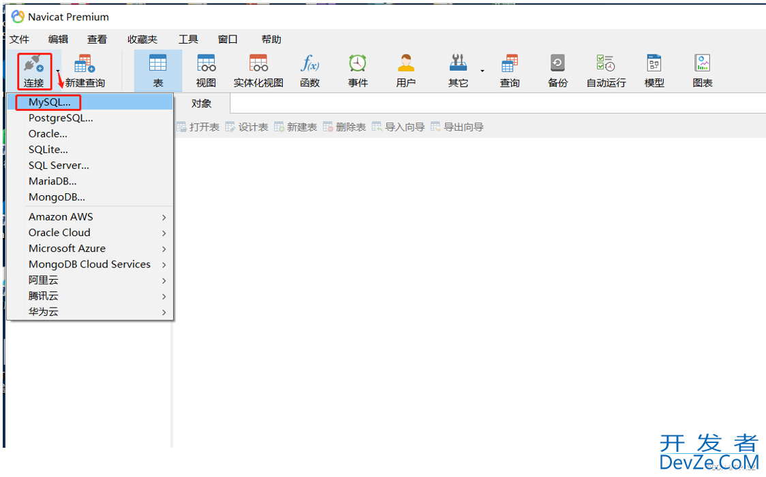The width and height of the screenshot is (766, 477).
Task: Choose MongoDB... from the connection list
Action: tap(90, 197)
